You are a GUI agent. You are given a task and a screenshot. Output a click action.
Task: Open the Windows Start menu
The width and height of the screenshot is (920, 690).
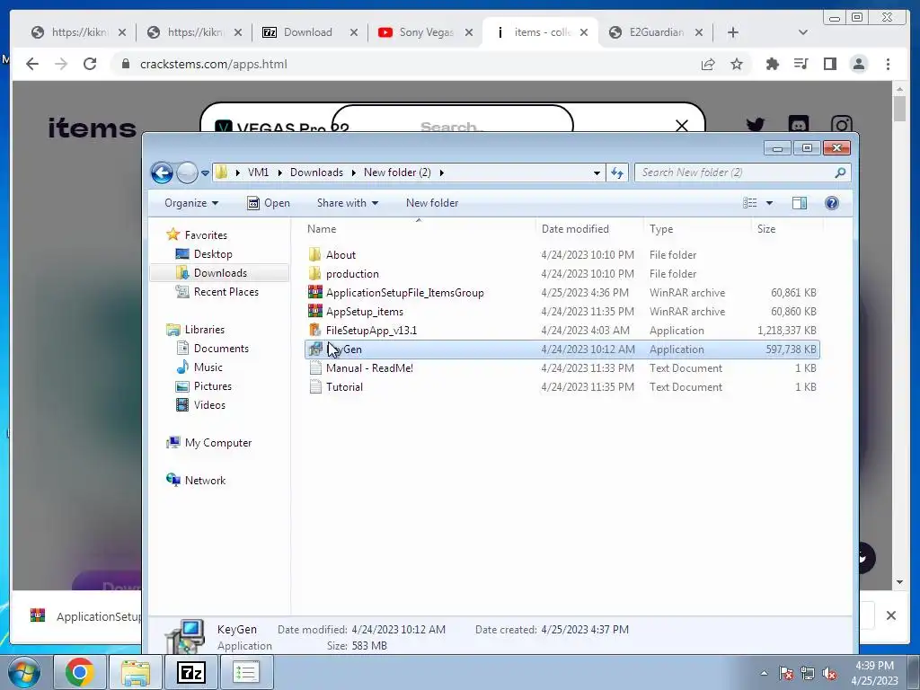pyautogui.click(x=24, y=672)
